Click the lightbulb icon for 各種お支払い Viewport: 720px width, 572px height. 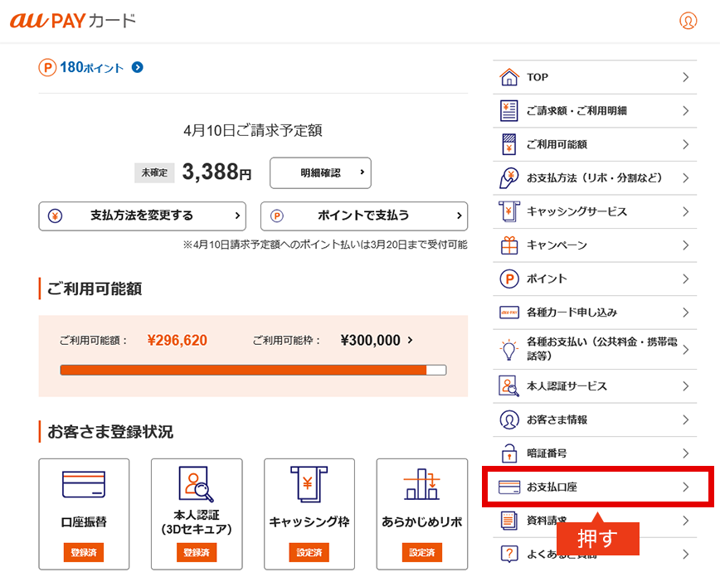pyautogui.click(x=508, y=350)
